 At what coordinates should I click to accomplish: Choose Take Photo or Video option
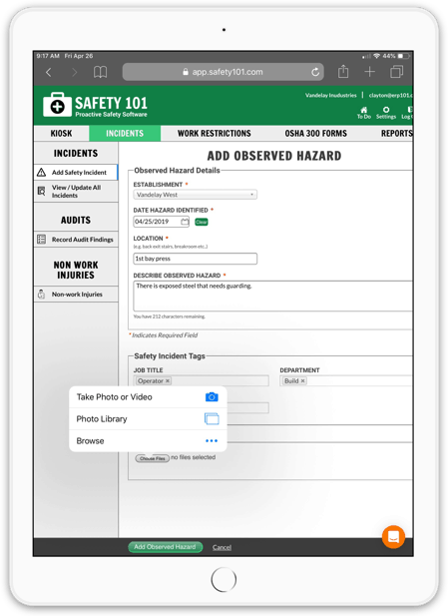tap(148, 397)
